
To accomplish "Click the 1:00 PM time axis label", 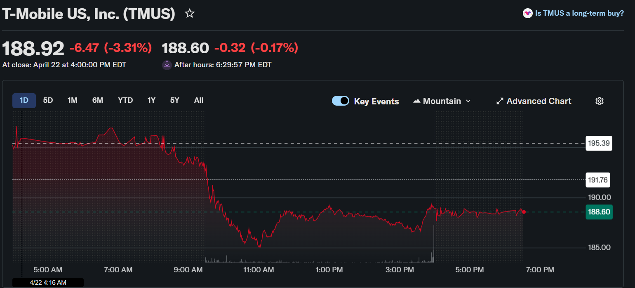I will click(329, 270).
